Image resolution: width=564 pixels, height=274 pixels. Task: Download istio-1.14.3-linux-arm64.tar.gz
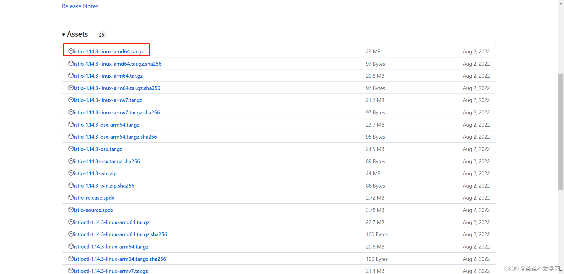pyautogui.click(x=108, y=76)
